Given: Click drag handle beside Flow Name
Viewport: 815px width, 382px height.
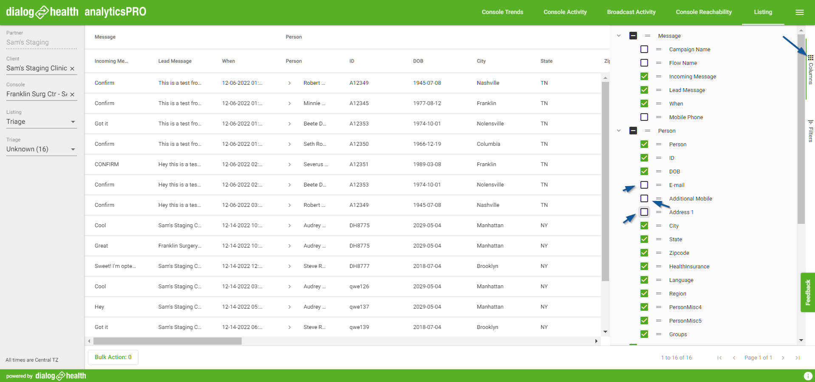Looking at the screenshot, I should tap(659, 63).
